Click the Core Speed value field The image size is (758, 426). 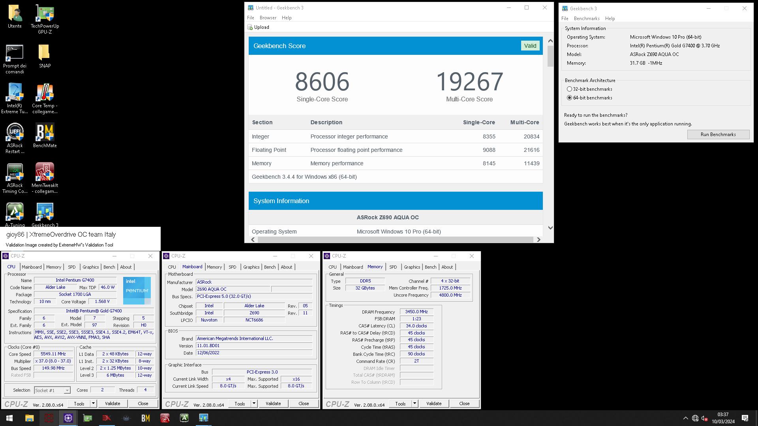54,354
